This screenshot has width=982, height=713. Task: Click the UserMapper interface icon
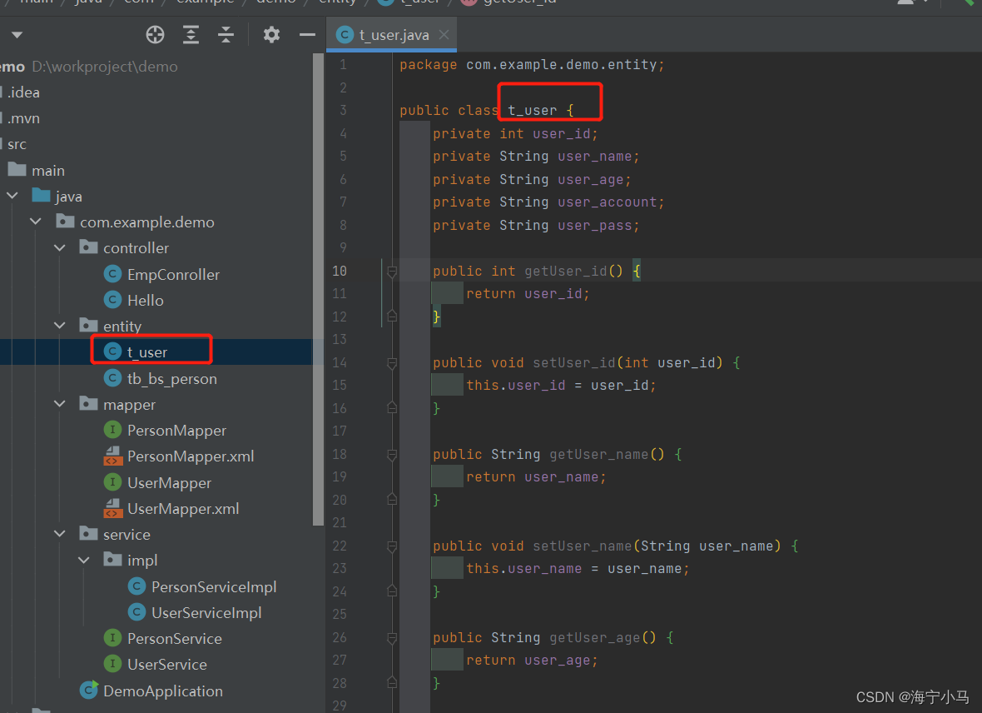(x=112, y=482)
